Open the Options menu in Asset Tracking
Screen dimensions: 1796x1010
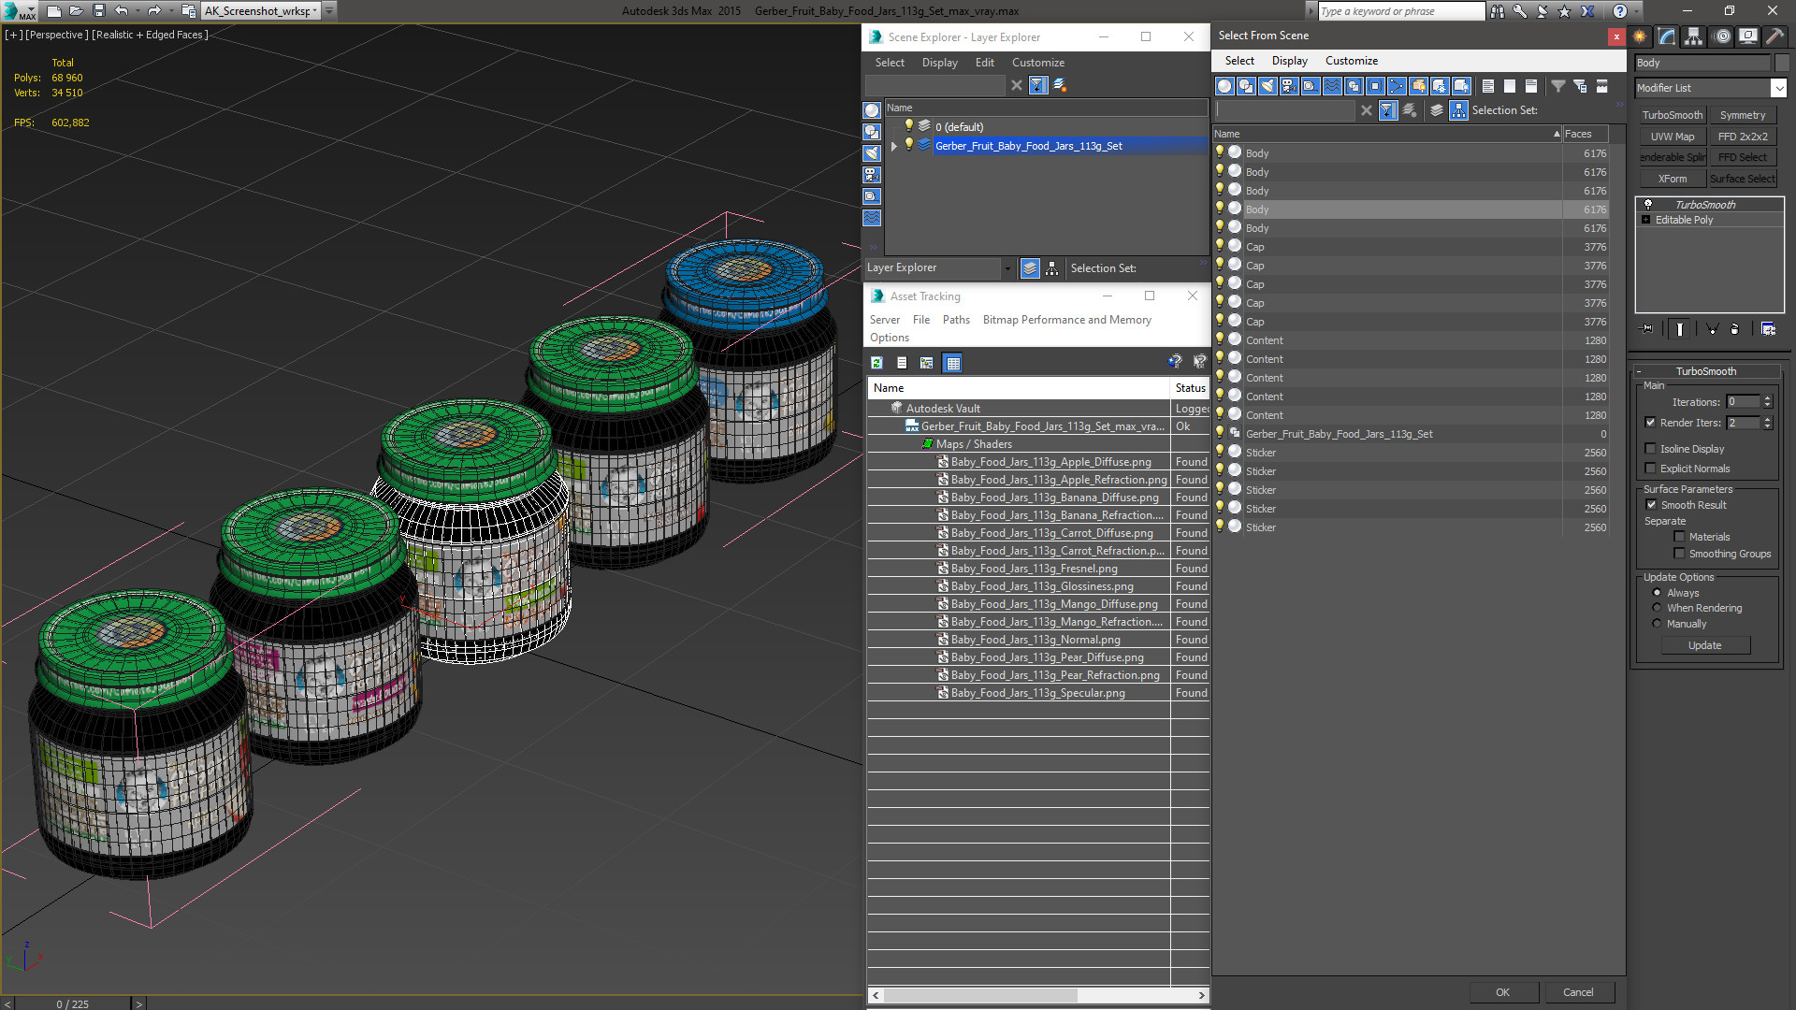[889, 338]
